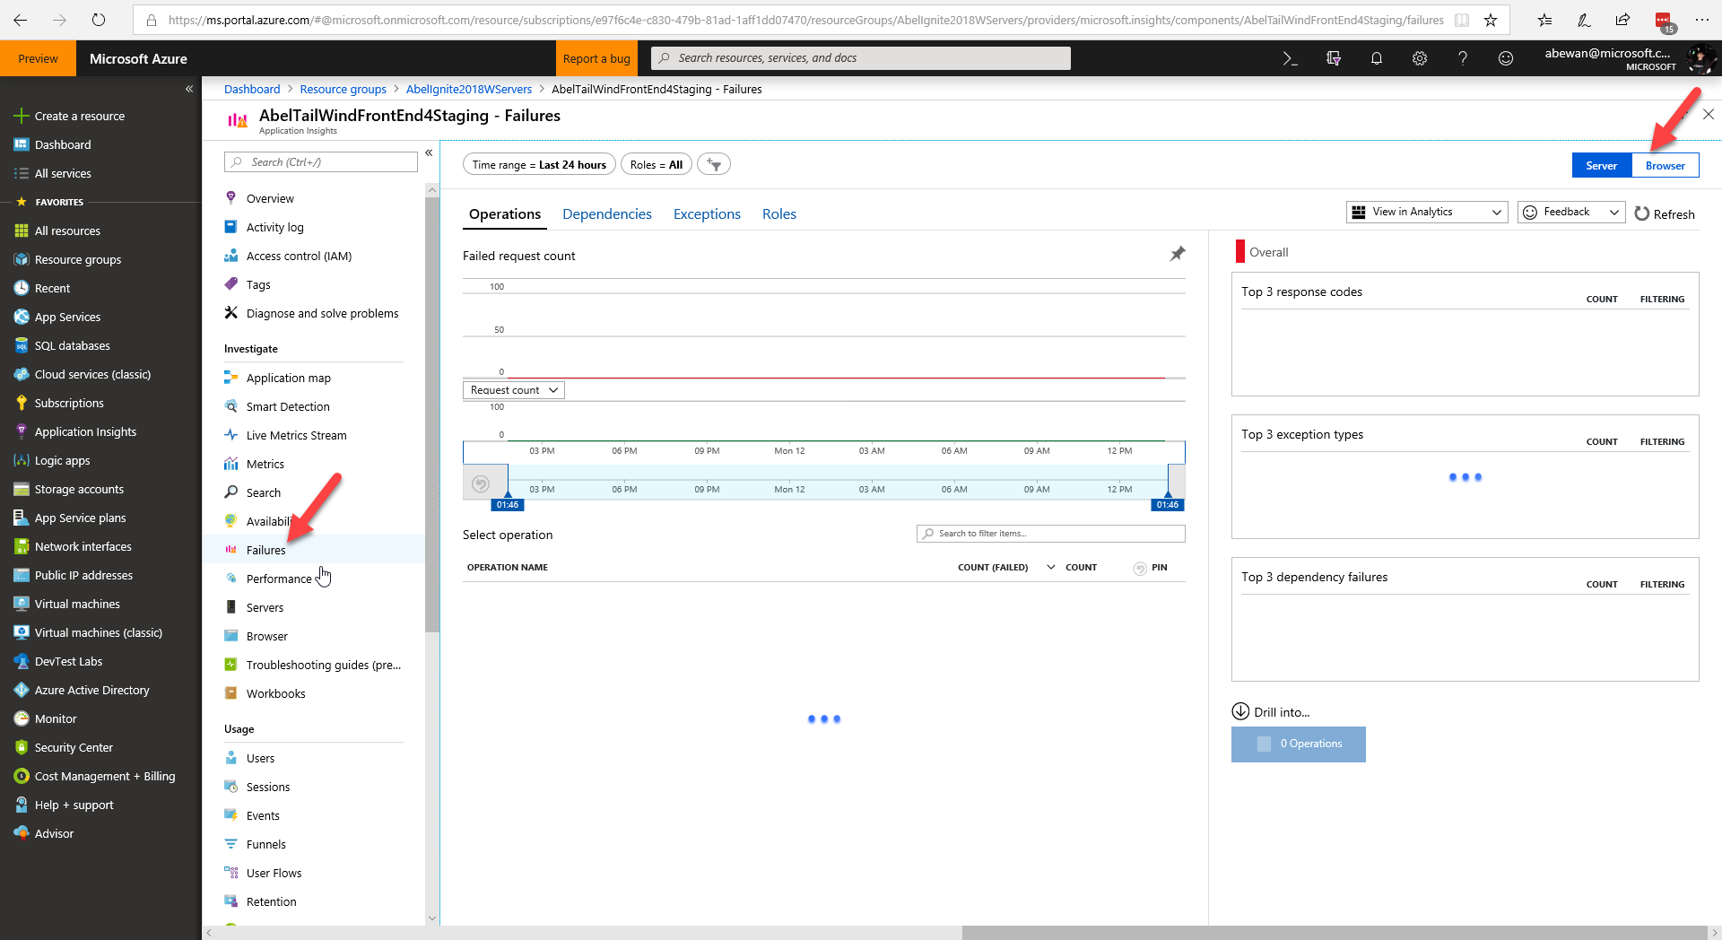Reload page with browser refresh button

[x=99, y=20]
